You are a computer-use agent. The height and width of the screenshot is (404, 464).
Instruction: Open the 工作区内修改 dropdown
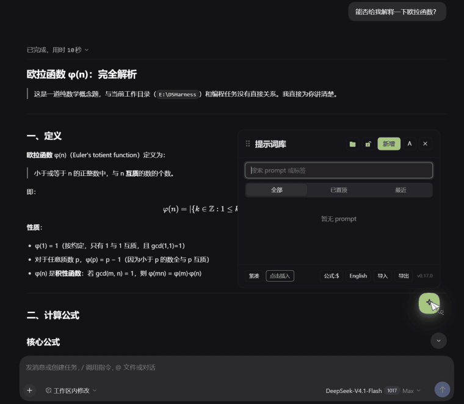(x=71, y=391)
